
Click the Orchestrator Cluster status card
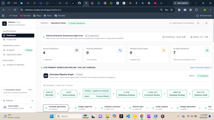coord(18,91)
